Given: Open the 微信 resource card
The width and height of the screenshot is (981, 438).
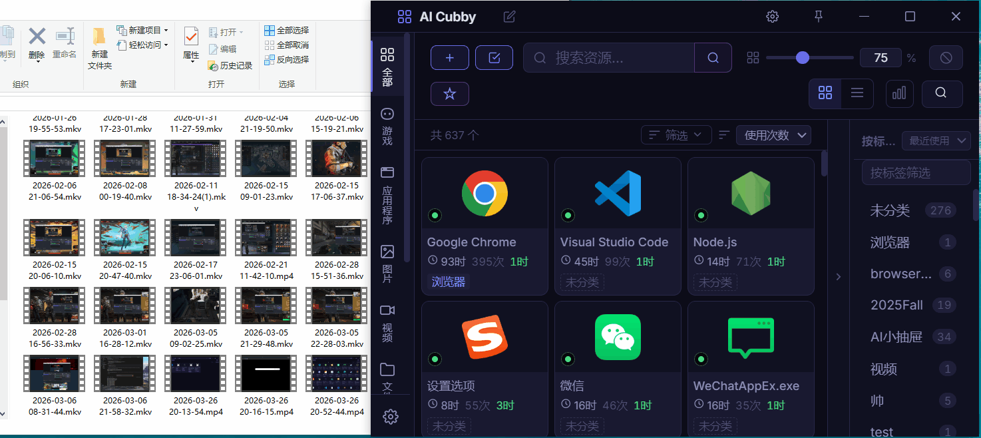Looking at the screenshot, I should coord(618,369).
